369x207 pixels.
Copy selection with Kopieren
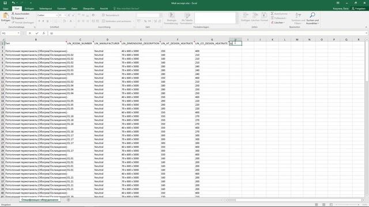[18, 18]
